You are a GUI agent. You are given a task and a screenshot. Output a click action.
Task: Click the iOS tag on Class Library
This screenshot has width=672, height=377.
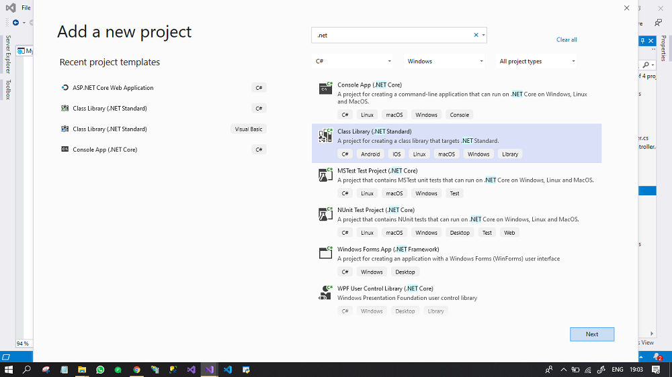(396, 154)
